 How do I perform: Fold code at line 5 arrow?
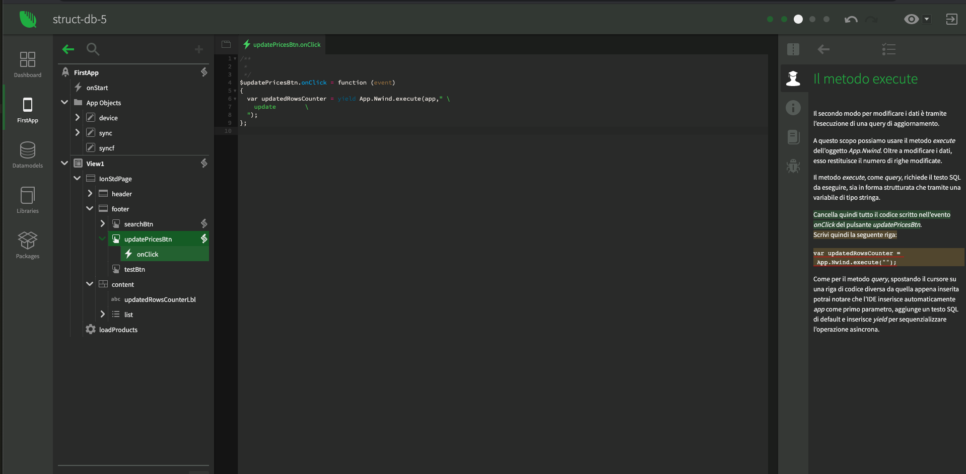[235, 91]
